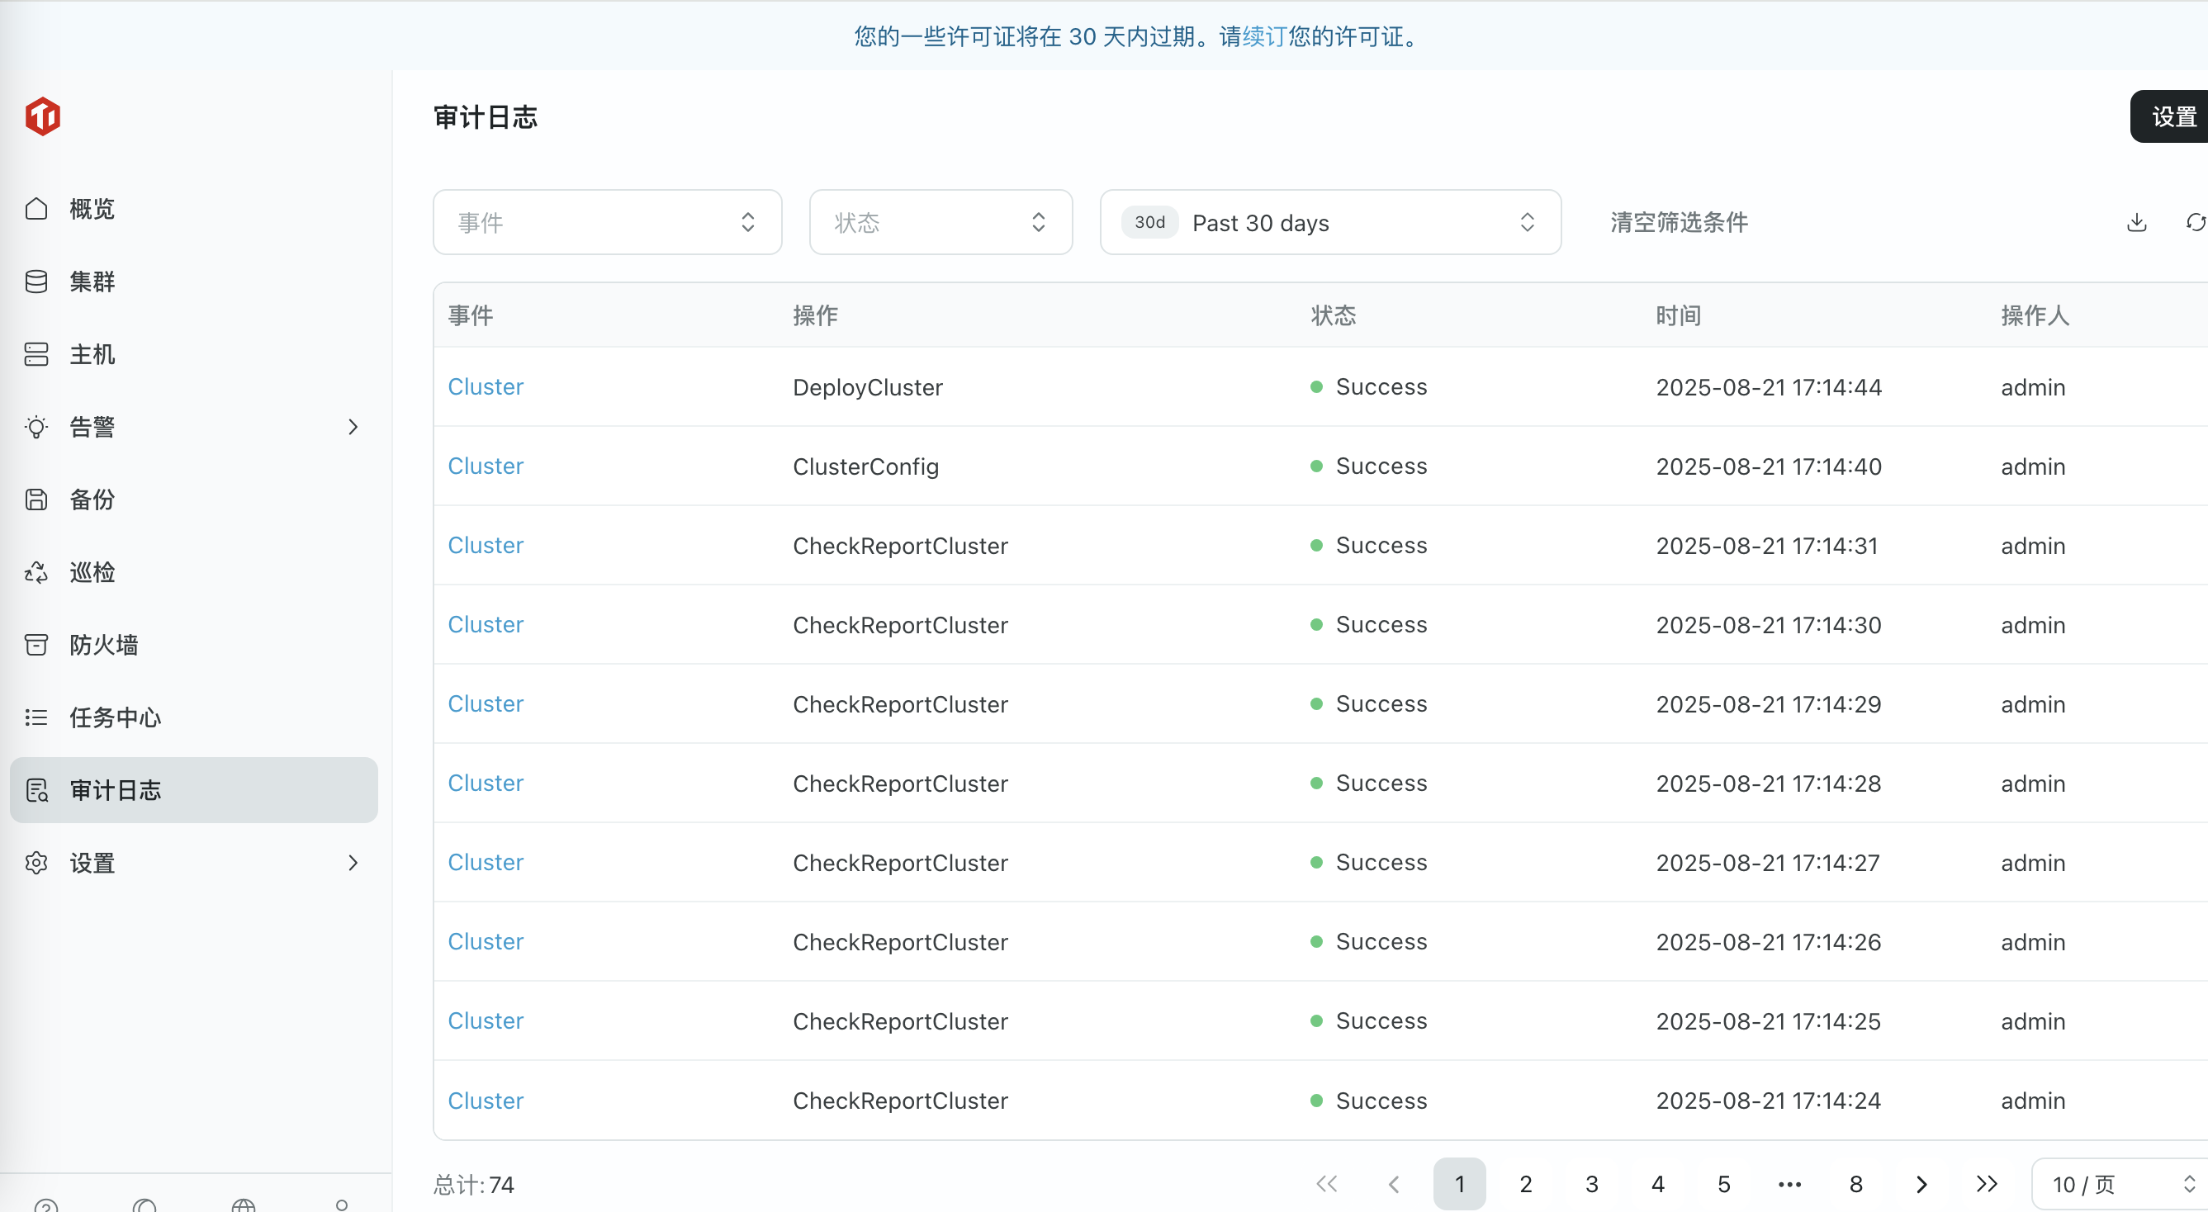This screenshot has height=1212, width=2208.
Task: Click timestamp 2025-08-21 17:14:28
Action: point(1768,784)
